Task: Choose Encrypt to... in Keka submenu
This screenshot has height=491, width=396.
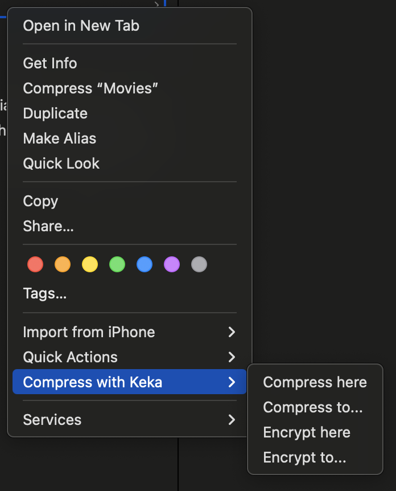Action: coord(304,457)
